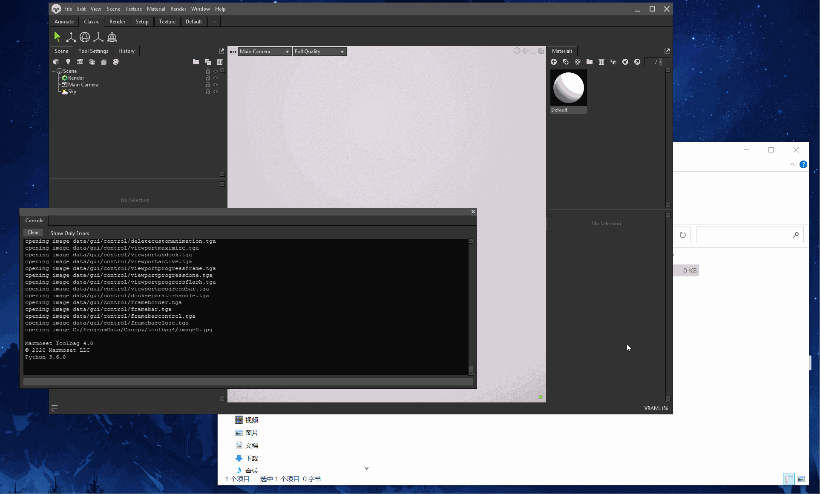Open viewport settings gear icon
The width and height of the screenshot is (820, 494).
pos(517,51)
